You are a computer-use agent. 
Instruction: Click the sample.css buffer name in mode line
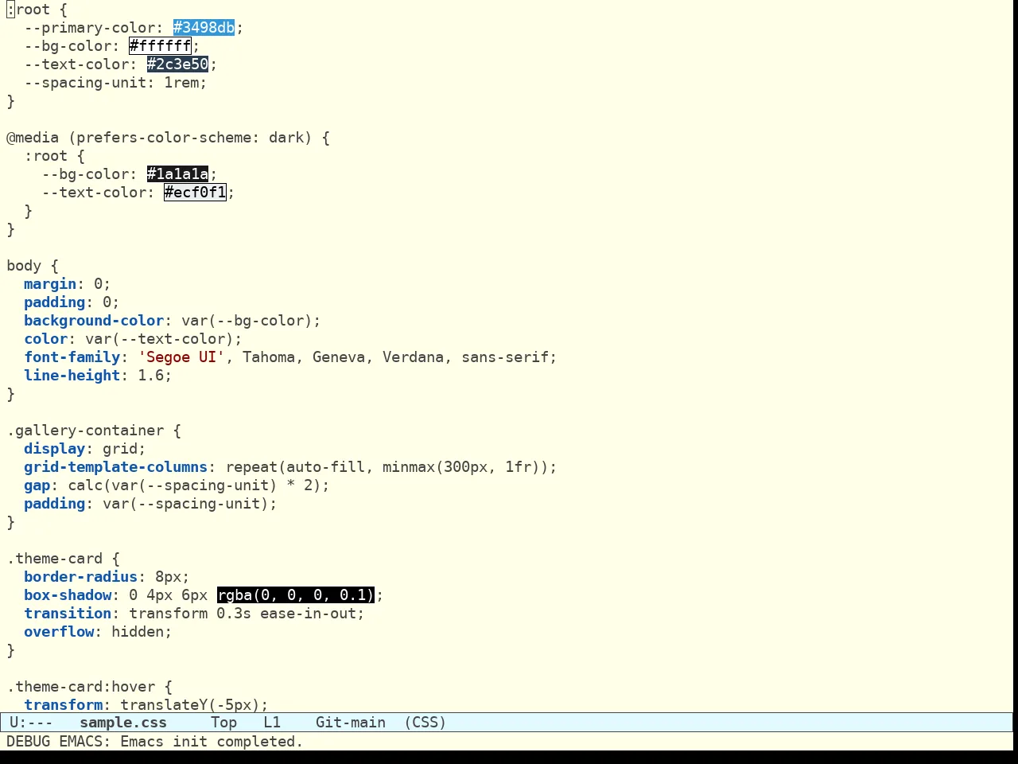coord(123,723)
